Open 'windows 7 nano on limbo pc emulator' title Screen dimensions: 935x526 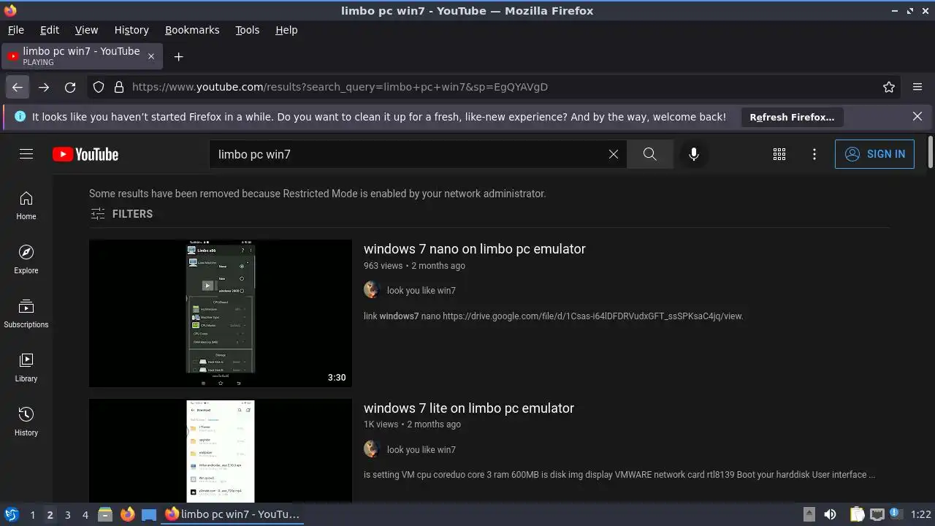(x=475, y=249)
